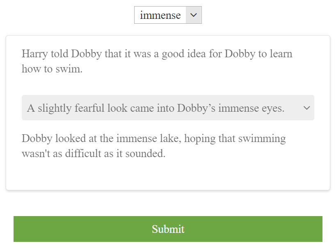Click the word 'Harry' at start of passage
The height and width of the screenshot is (248, 336).
pyautogui.click(x=34, y=54)
